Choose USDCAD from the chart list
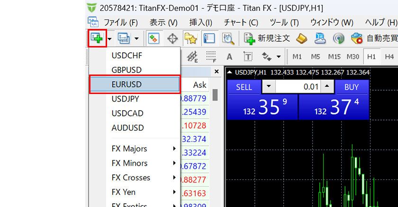Image resolution: width=398 pixels, height=207 pixels. 135,113
